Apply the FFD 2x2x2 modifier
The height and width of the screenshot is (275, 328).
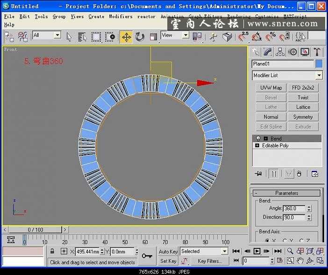point(303,88)
